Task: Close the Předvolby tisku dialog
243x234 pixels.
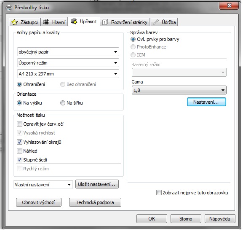Action: pos(229,5)
